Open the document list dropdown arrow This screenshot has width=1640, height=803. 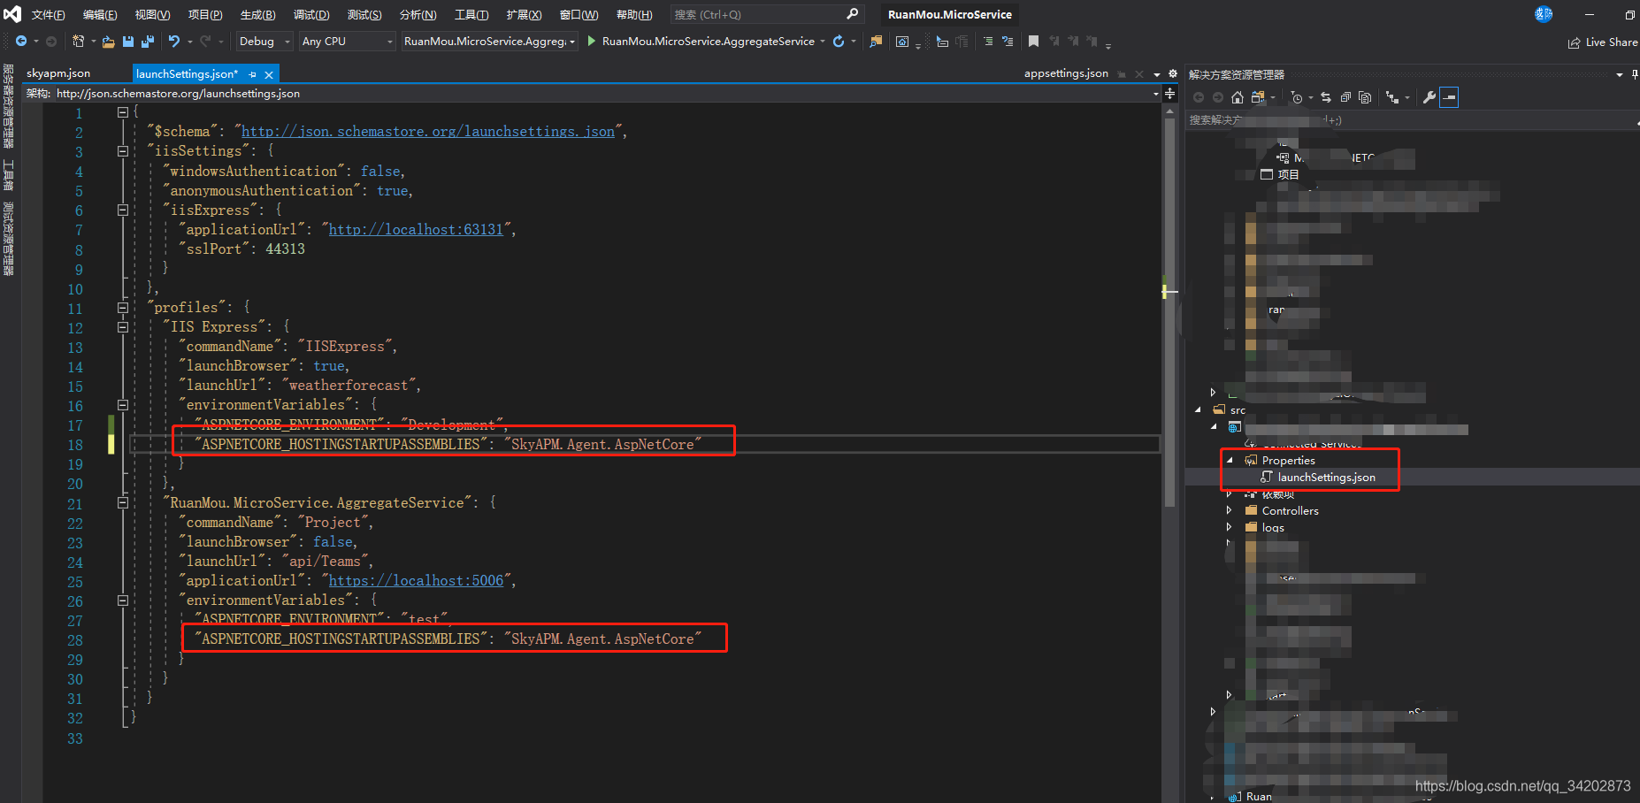[1156, 74]
